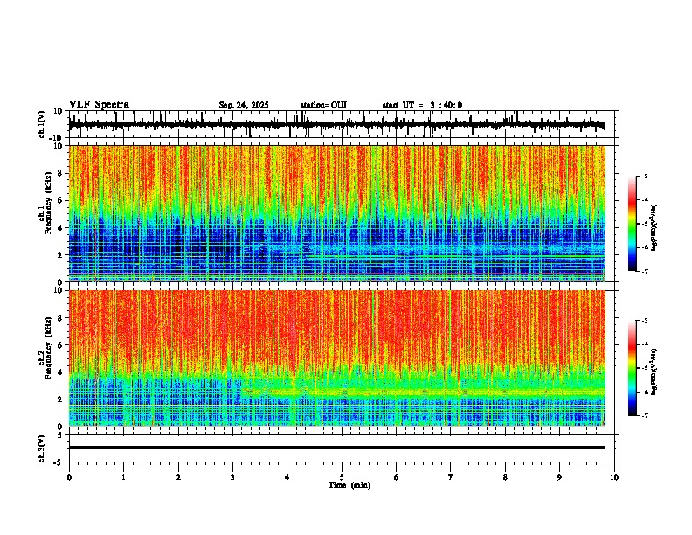Click the ch.3 flat black trace line

click(337, 448)
